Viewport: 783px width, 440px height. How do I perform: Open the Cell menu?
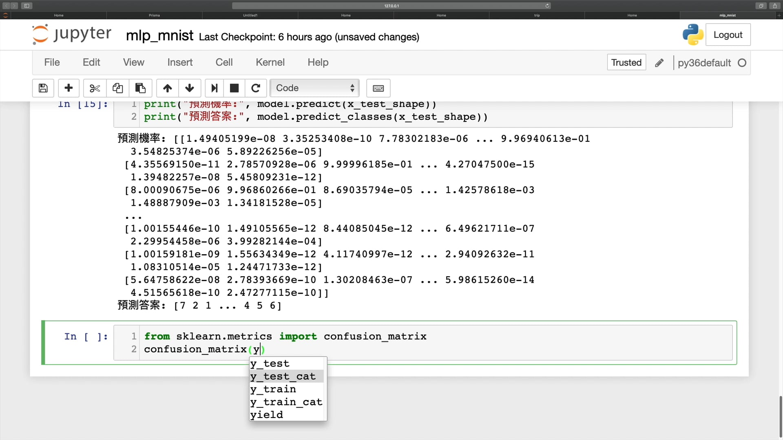tap(224, 62)
